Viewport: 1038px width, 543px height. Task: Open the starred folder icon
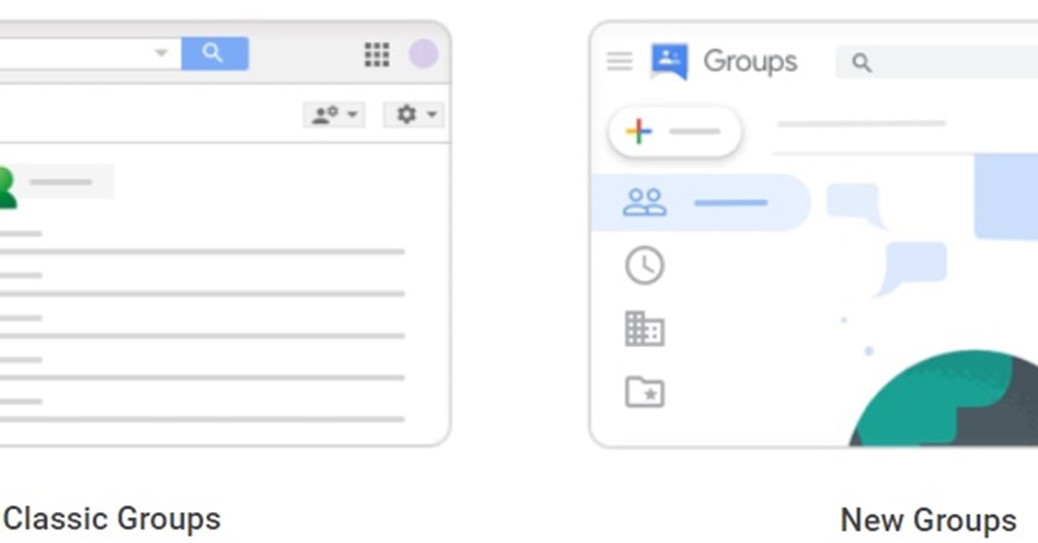click(644, 393)
